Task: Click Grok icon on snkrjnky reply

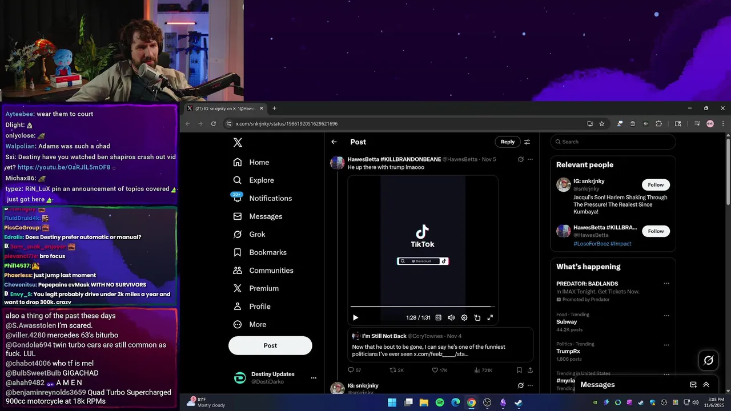Action: (520, 385)
